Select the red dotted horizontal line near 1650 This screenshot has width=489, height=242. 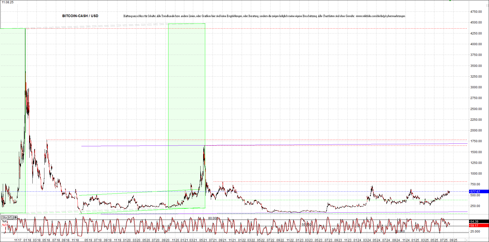coord(336,146)
